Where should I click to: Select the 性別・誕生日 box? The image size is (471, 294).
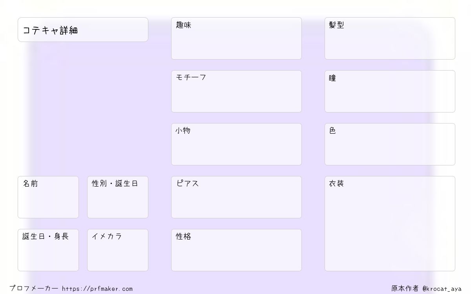click(118, 197)
